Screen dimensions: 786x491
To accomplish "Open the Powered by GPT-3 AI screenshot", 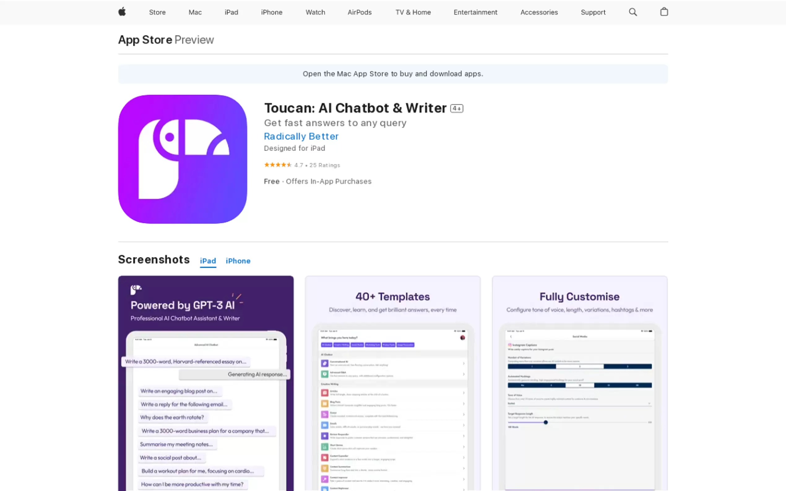I will [206, 383].
